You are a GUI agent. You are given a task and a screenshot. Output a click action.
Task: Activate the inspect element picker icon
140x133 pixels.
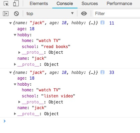6,4
